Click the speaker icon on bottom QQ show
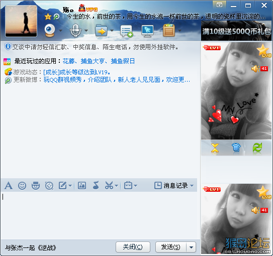273x256 pixels. 255,210
